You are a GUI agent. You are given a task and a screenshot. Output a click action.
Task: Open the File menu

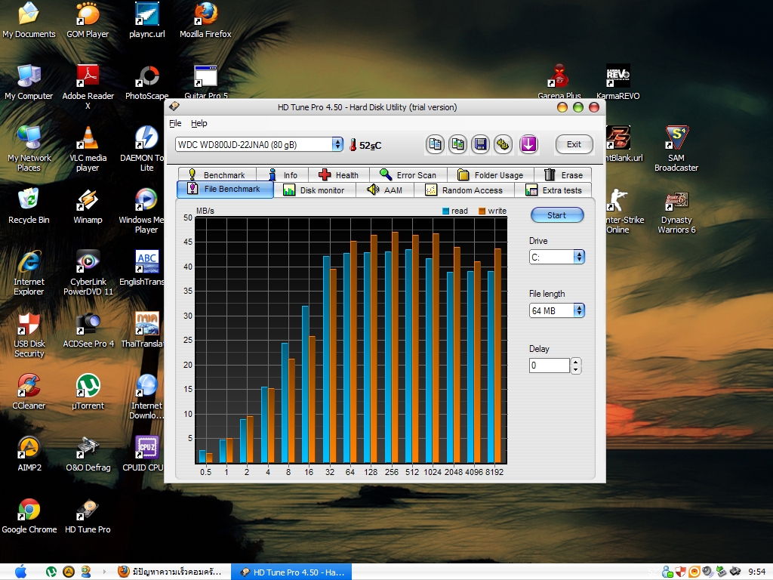click(175, 123)
